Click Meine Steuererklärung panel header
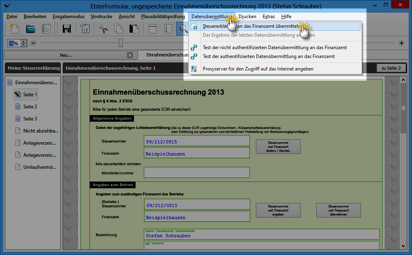 click(x=33, y=68)
